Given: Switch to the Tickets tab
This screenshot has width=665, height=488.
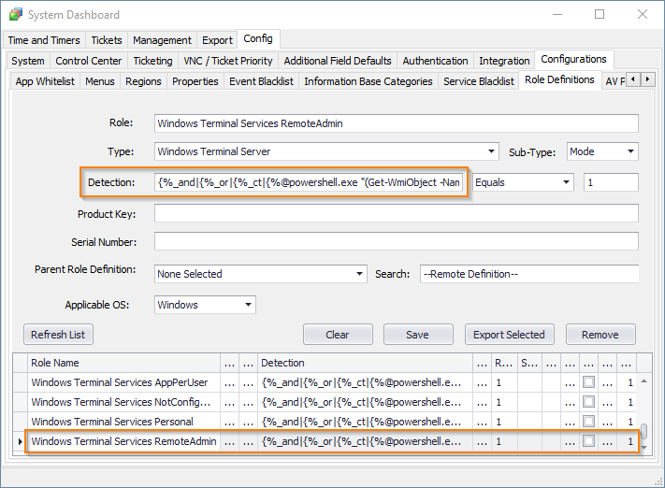Looking at the screenshot, I should pyautogui.click(x=108, y=40).
